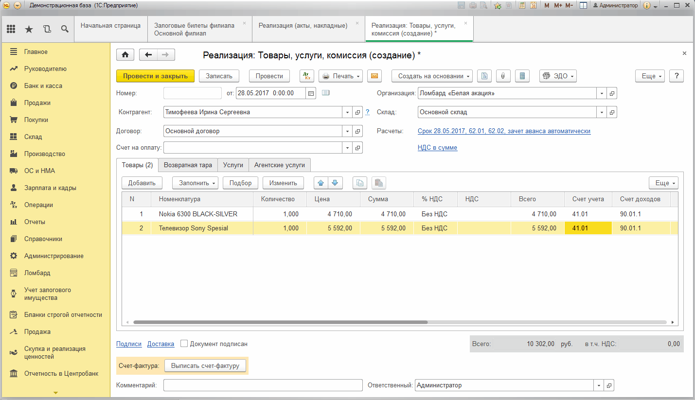Screen dimensions: 695x400
Task: Open the Контрагент record with the open button
Action: 358,112
